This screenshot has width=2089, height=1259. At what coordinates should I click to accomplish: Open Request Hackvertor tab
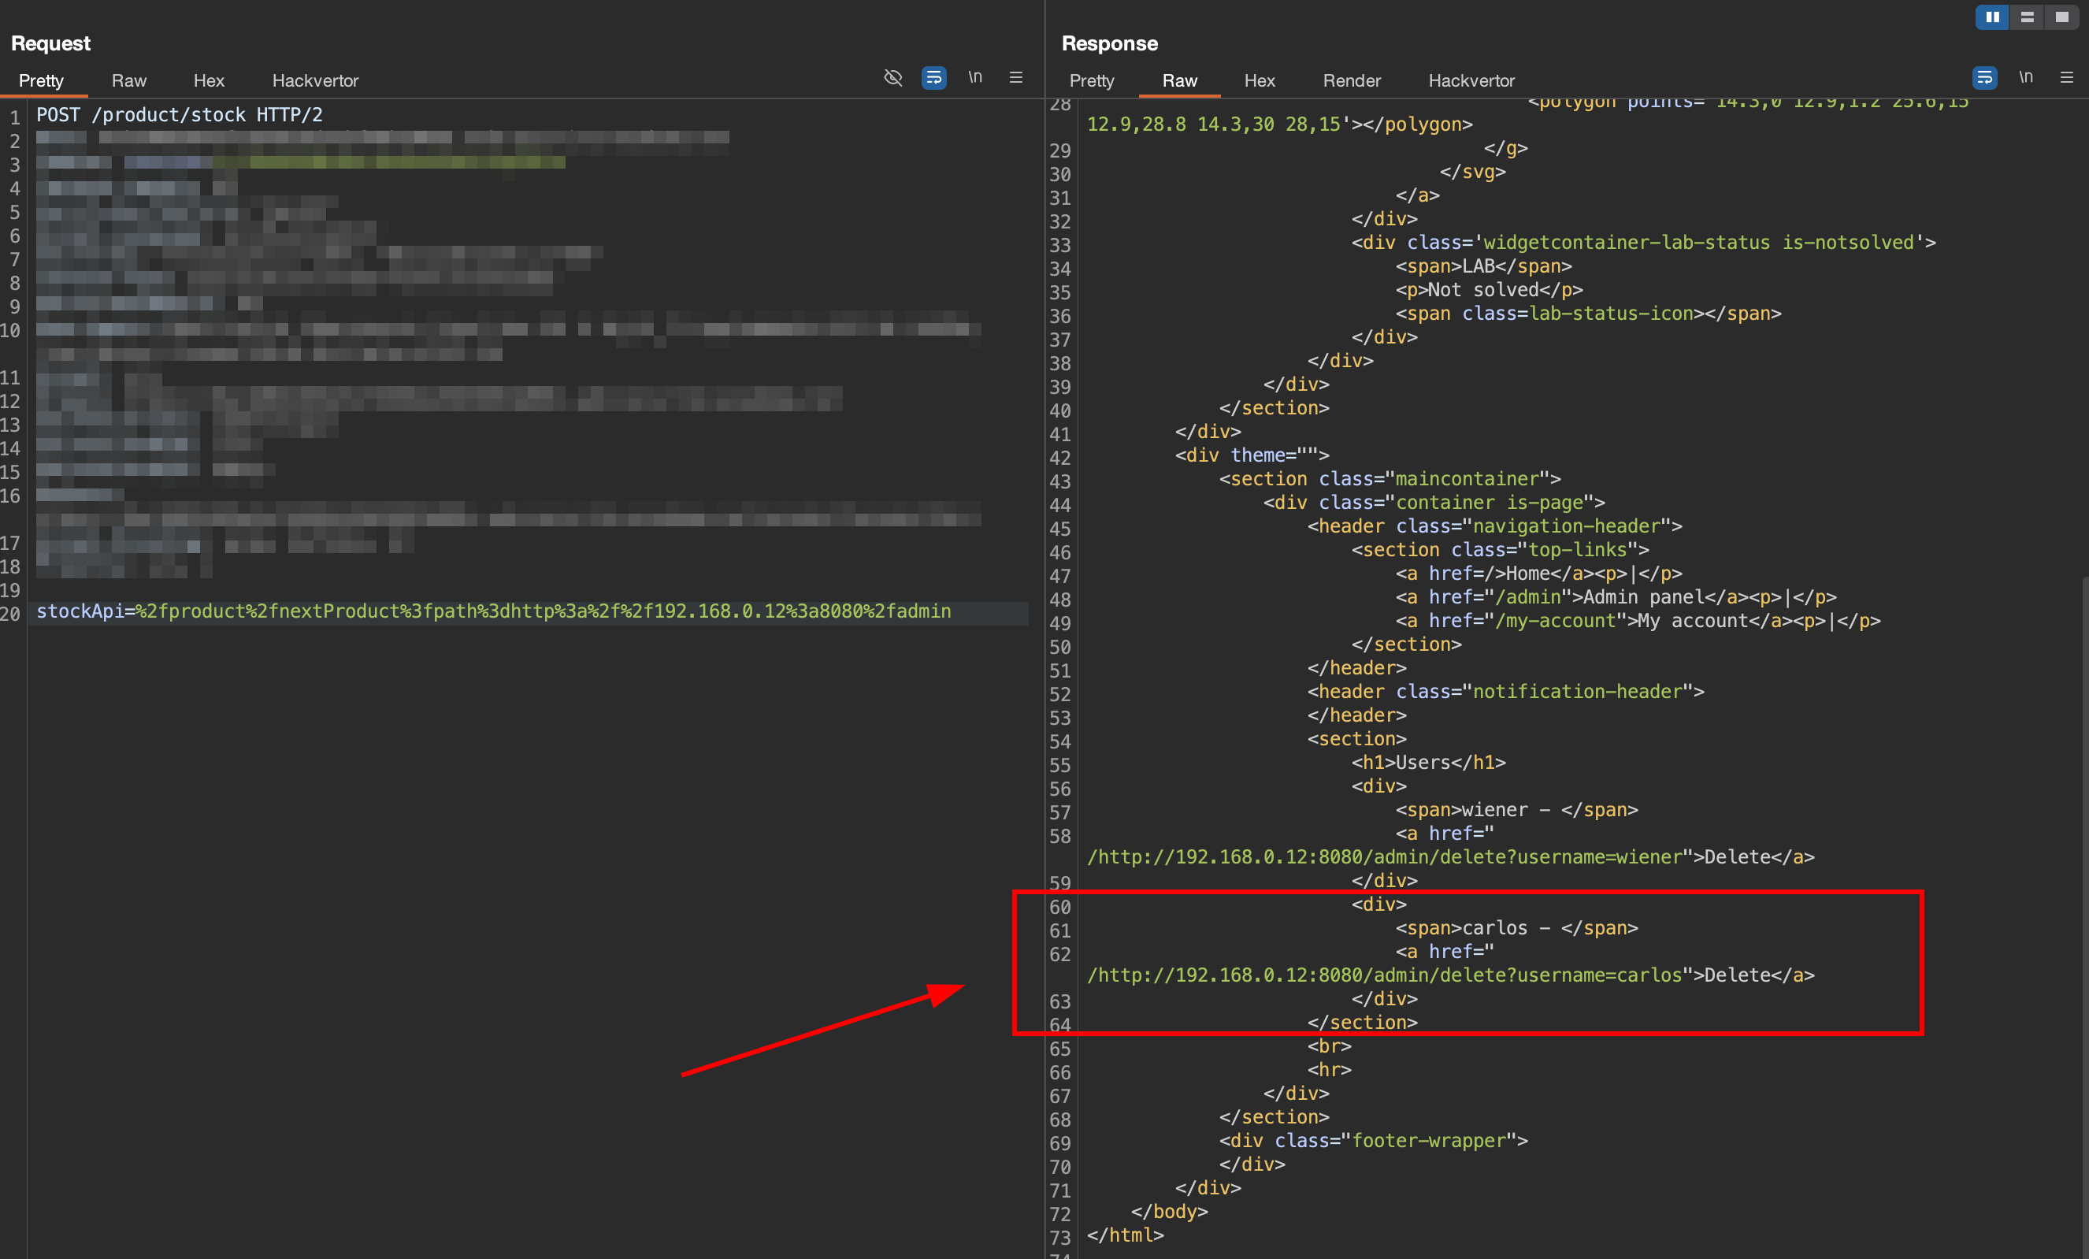click(314, 80)
